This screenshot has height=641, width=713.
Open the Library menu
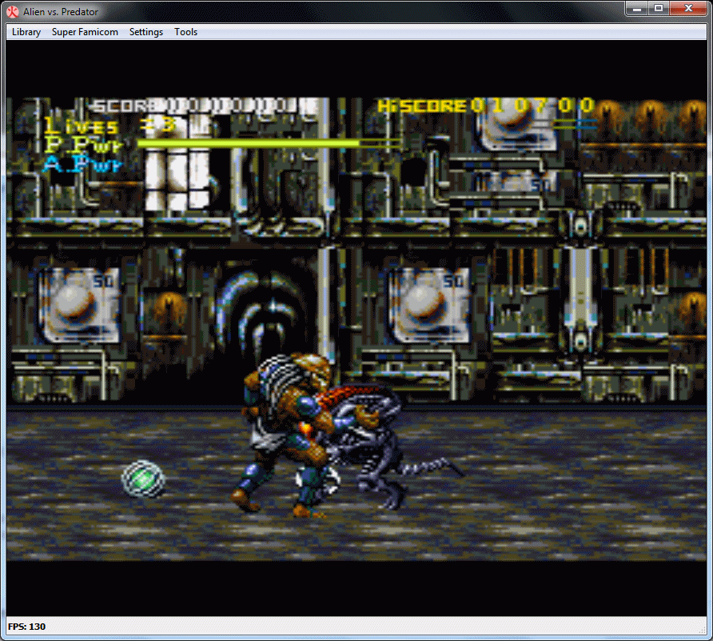pos(26,32)
